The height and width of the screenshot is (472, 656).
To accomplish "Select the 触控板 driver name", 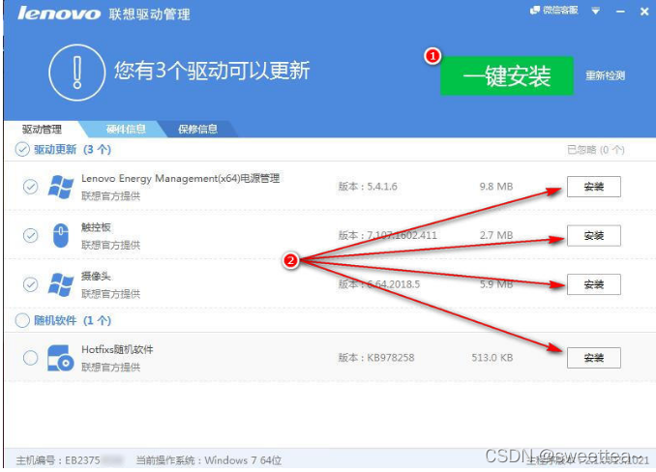I will [96, 227].
